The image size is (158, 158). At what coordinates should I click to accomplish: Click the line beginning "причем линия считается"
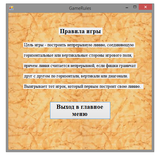80,66
